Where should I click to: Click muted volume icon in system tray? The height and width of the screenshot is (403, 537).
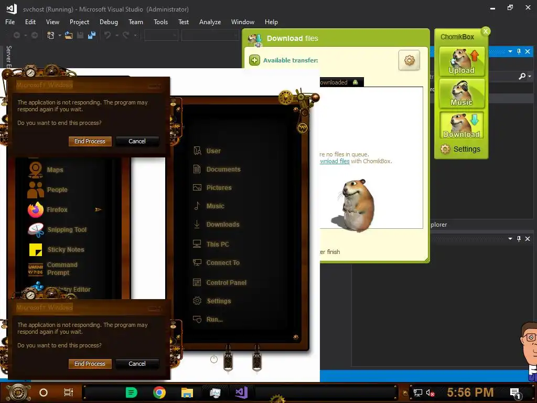tap(430, 393)
